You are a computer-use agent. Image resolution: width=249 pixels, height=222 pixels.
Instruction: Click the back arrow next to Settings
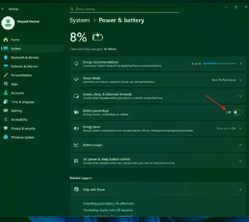click(2, 9)
